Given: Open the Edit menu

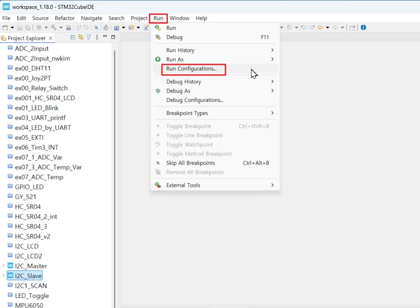Looking at the screenshot, I should (21, 18).
